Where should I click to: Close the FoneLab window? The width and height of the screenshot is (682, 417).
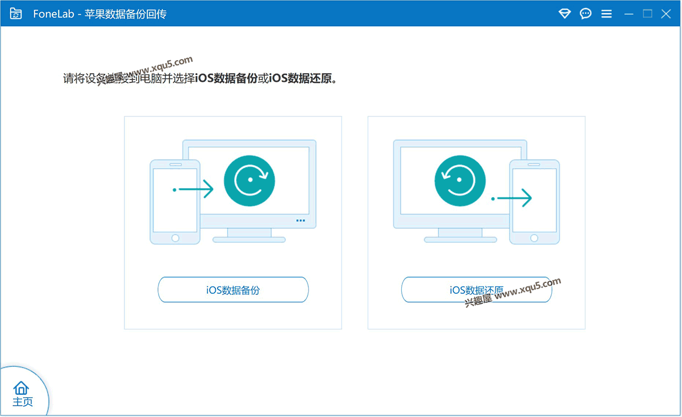(x=666, y=14)
